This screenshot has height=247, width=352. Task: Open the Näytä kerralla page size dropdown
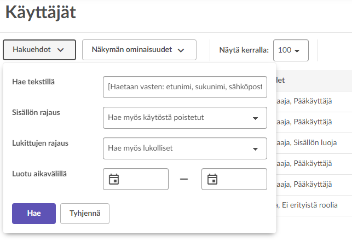(290, 50)
